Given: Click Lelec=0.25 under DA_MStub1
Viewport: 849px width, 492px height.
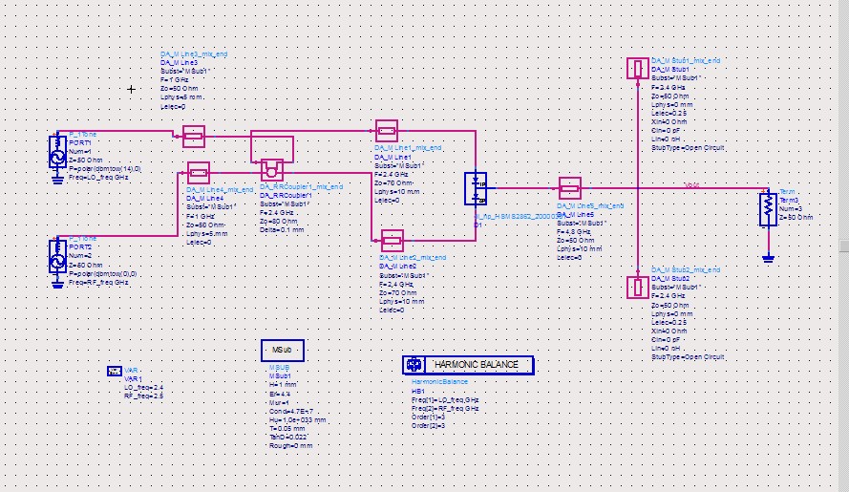Looking at the screenshot, I should [x=669, y=114].
